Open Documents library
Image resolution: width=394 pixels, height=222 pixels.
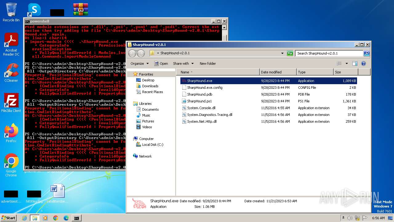pyautogui.click(x=150, y=109)
